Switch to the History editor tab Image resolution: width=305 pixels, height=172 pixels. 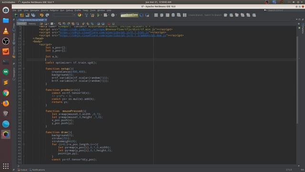click(x=32, y=24)
